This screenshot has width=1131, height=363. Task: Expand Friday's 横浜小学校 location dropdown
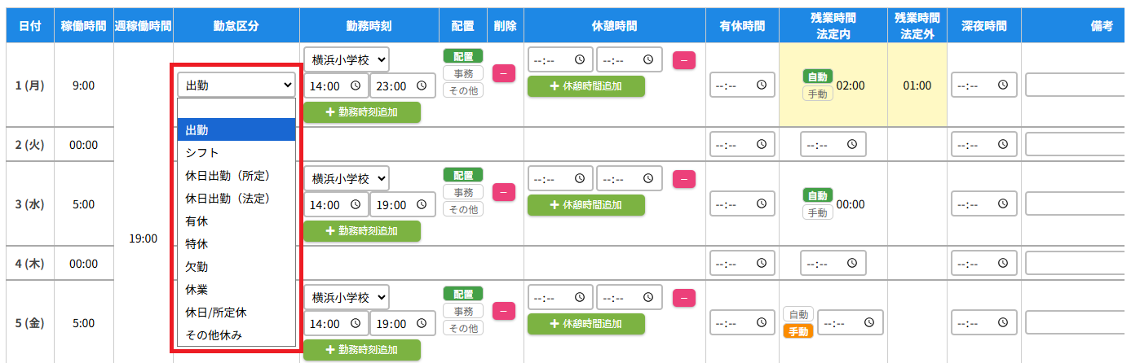coord(347,296)
